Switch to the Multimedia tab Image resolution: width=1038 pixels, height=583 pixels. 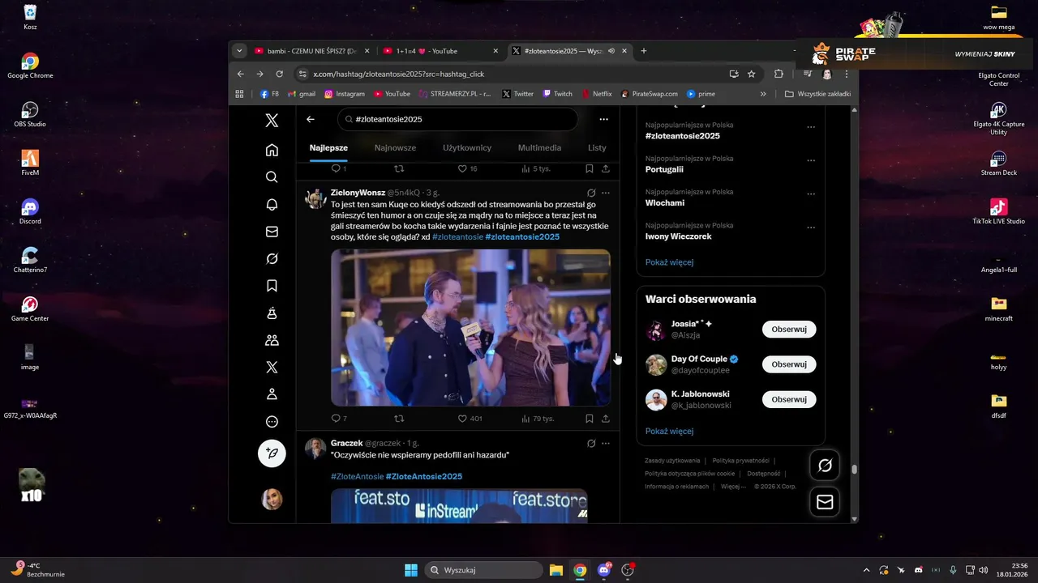tap(539, 148)
